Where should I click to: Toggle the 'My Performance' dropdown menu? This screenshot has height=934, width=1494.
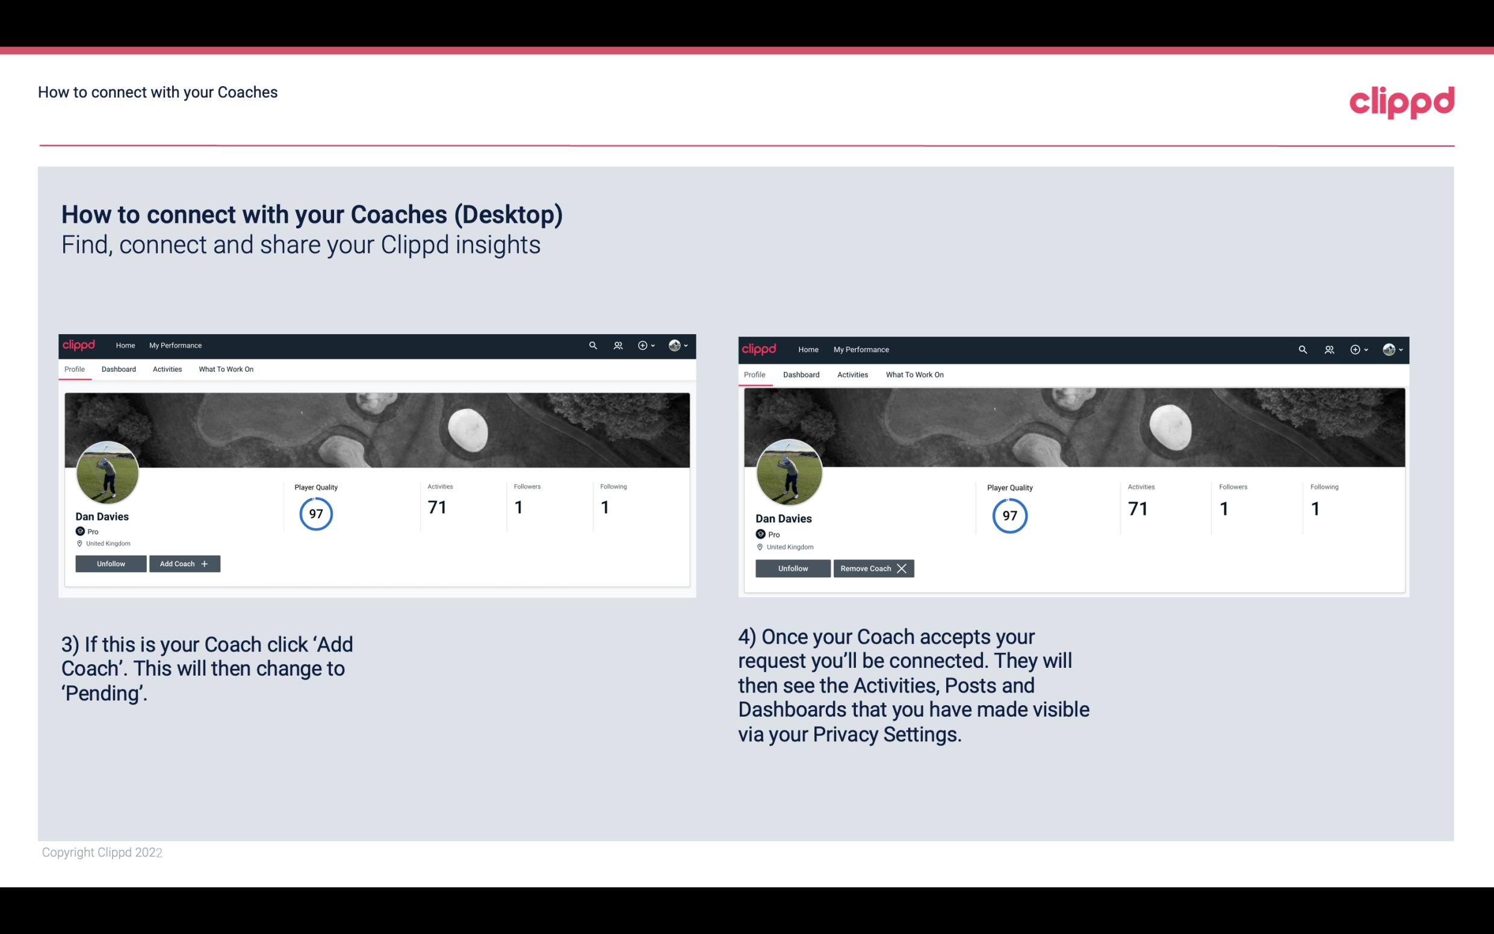pos(175,344)
